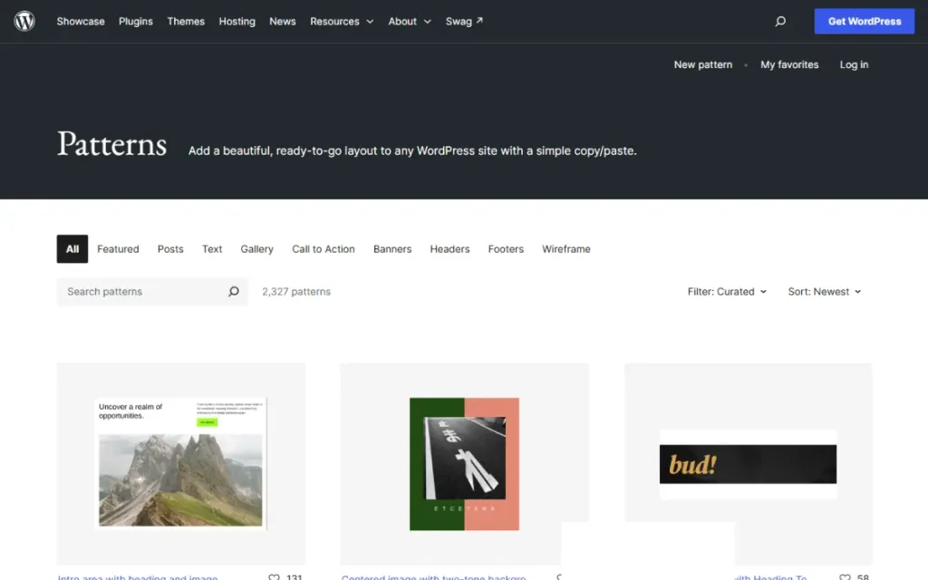Open the Filter: Curated dropdown

(727, 291)
